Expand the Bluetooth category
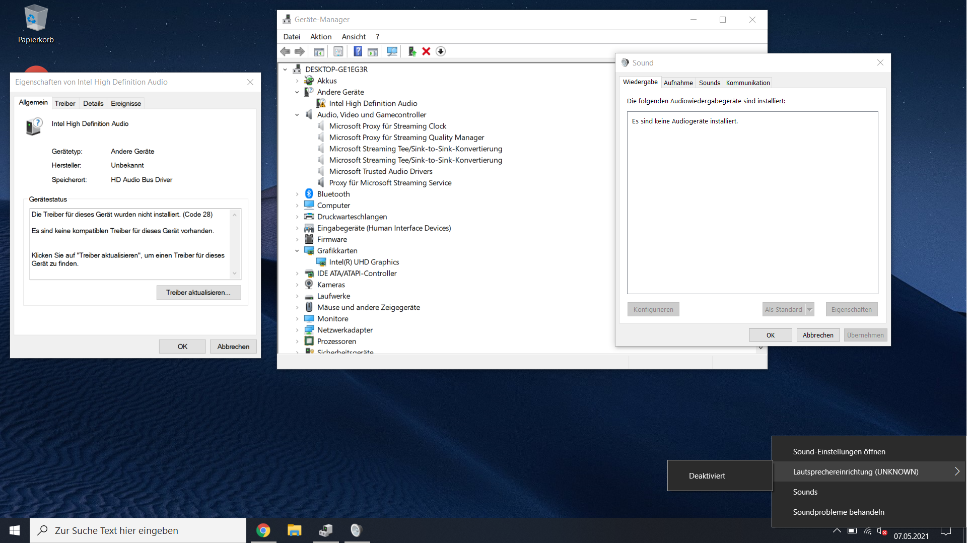This screenshot has width=967, height=544. [297, 194]
